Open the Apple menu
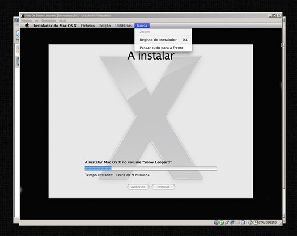Image resolution: width=297 pixels, height=236 pixels. (27, 26)
